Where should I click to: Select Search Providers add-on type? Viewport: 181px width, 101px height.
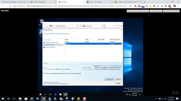tap(53, 45)
